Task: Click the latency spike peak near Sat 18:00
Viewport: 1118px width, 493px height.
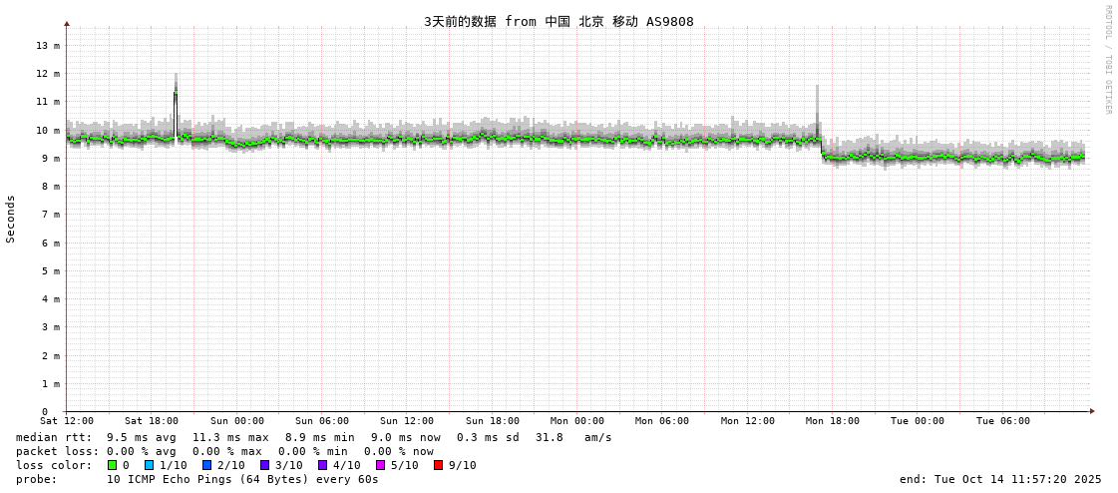Action: point(176,92)
